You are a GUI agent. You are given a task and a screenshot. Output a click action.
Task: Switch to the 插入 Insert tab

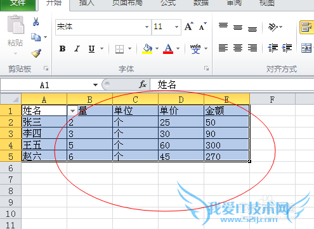[x=87, y=3]
